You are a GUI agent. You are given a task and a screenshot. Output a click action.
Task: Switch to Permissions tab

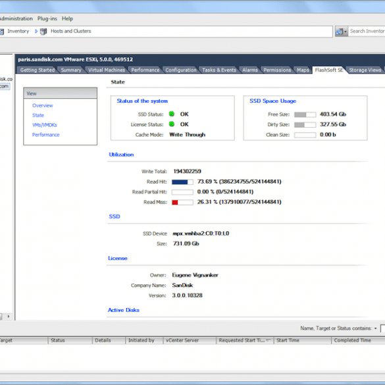277,70
